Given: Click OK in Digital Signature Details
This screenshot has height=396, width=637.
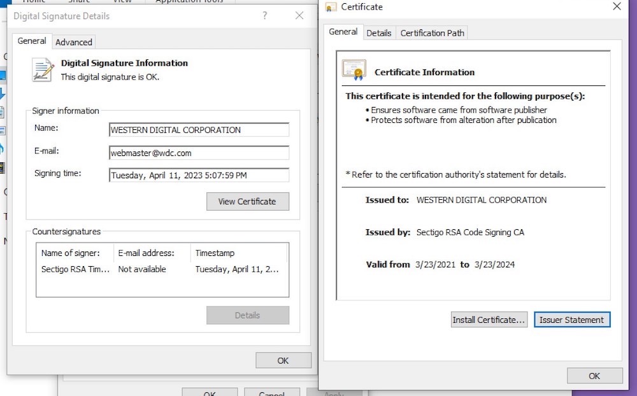Looking at the screenshot, I should [x=282, y=360].
